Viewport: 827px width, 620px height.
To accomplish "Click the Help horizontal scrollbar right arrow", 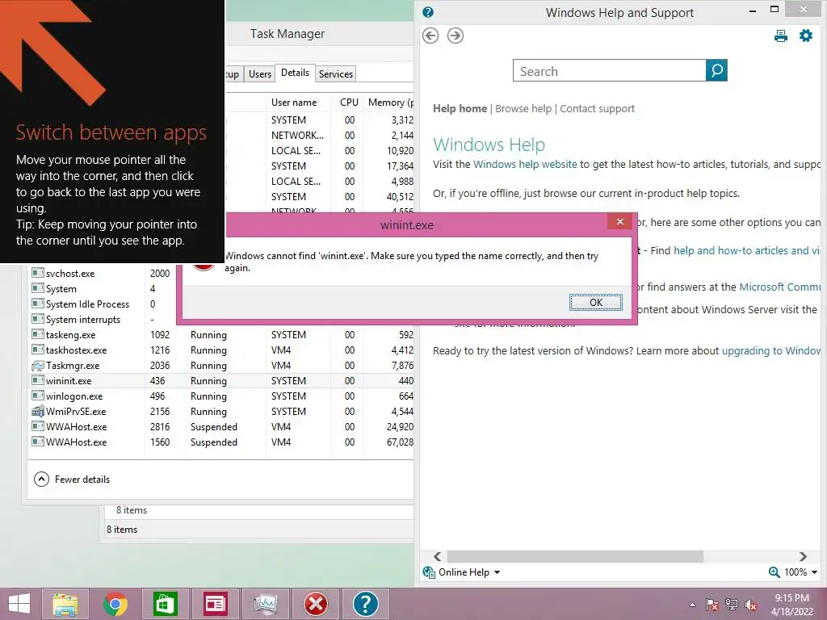I will click(803, 556).
